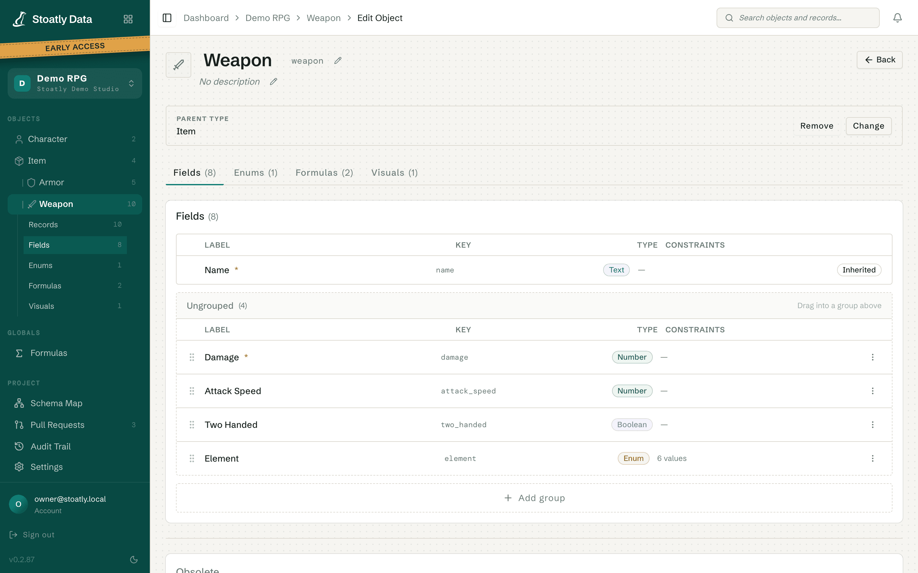This screenshot has width=918, height=573.
Task: Click the Two Handed field label
Action: pyautogui.click(x=231, y=424)
